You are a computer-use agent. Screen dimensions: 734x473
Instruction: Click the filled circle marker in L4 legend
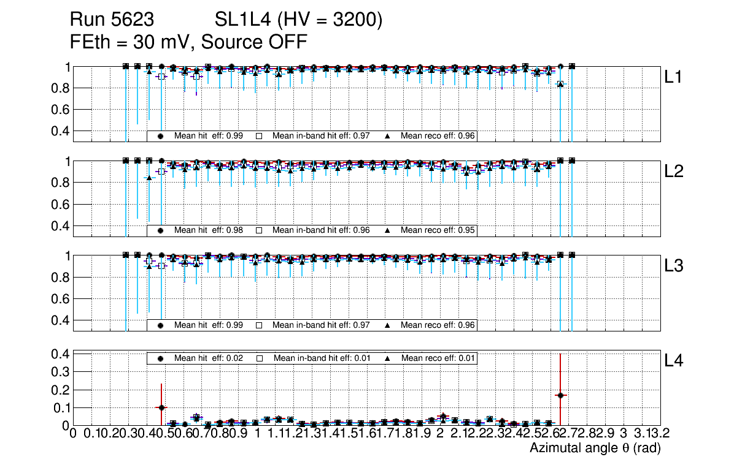pyautogui.click(x=160, y=358)
